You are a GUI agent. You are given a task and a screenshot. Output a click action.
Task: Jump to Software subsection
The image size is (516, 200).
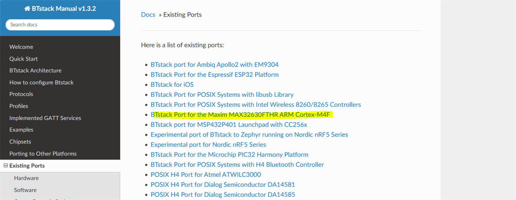25,190
